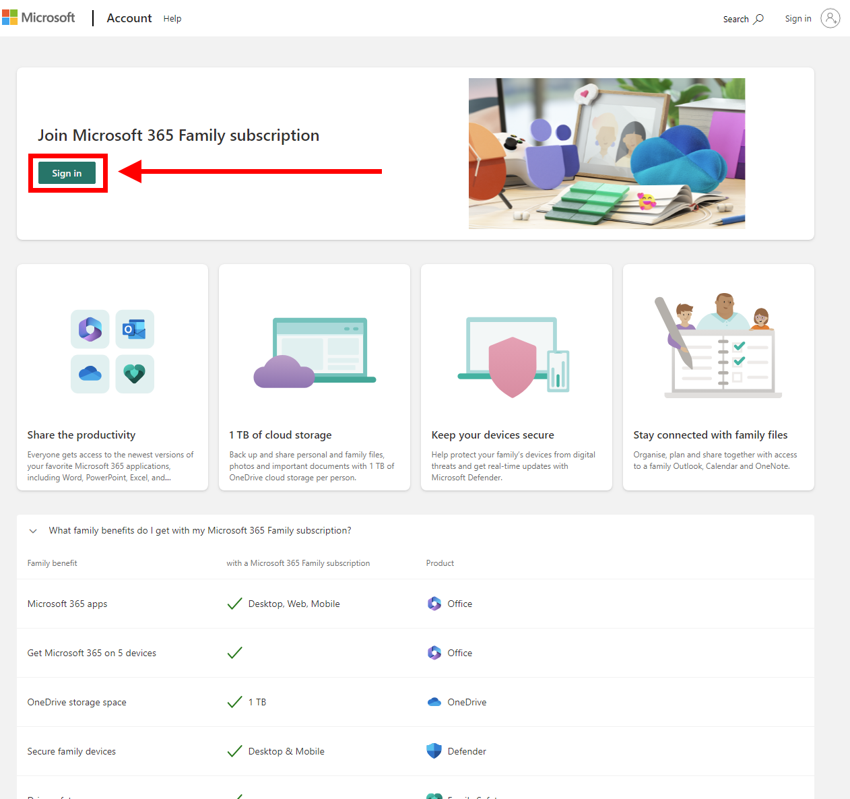Click Office icon in the 5 devices row
The image size is (850, 799).
434,653
